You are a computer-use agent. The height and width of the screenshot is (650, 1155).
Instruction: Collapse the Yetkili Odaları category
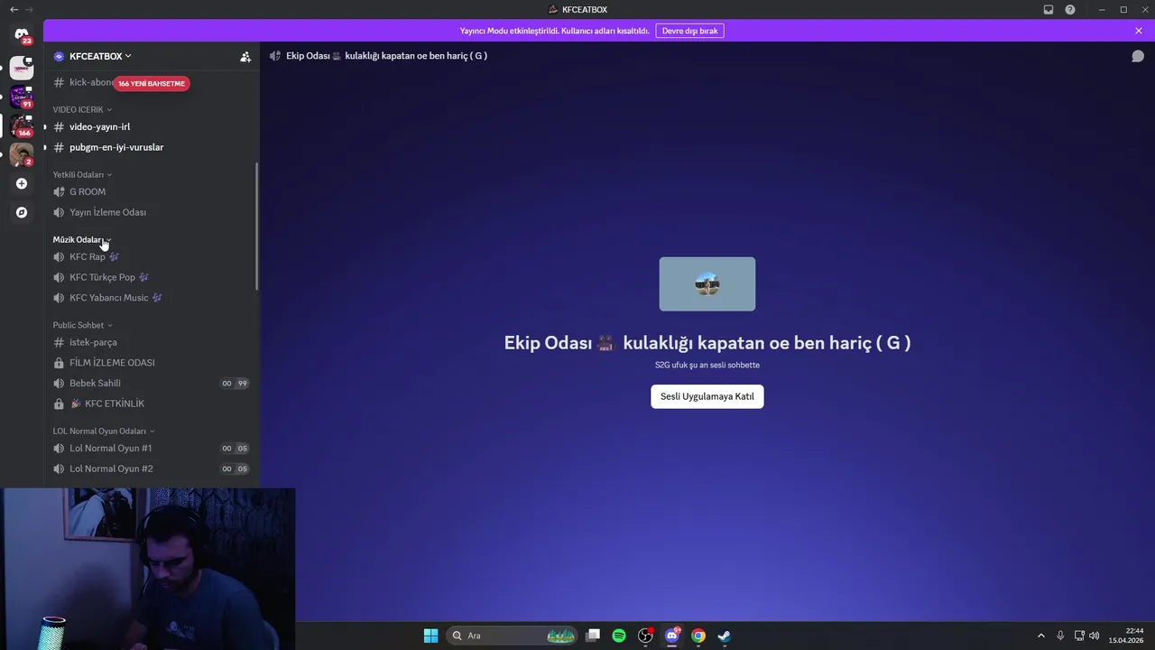[x=82, y=174]
